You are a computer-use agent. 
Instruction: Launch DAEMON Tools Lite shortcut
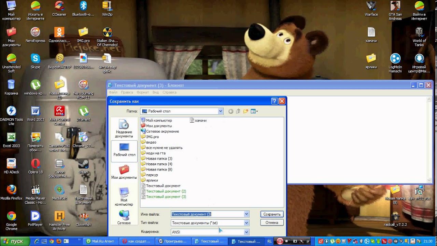coord(11,115)
